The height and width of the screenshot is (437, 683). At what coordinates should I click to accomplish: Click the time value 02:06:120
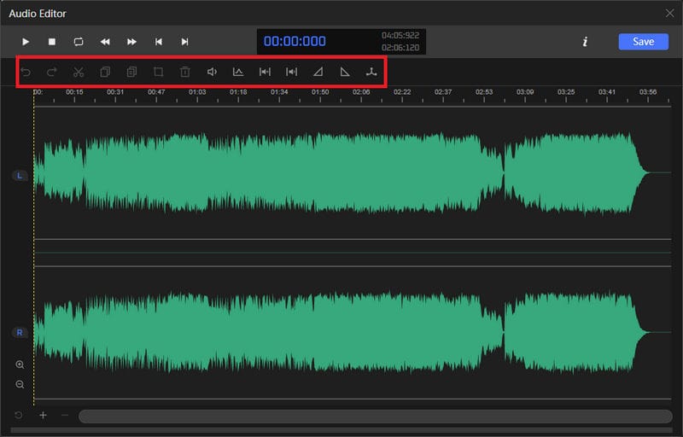tap(400, 48)
